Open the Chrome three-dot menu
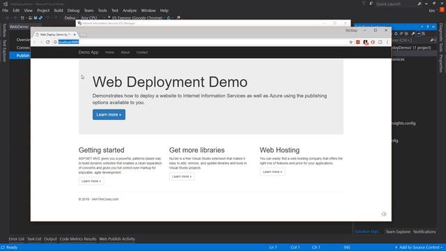The image size is (446, 251). pos(387,42)
